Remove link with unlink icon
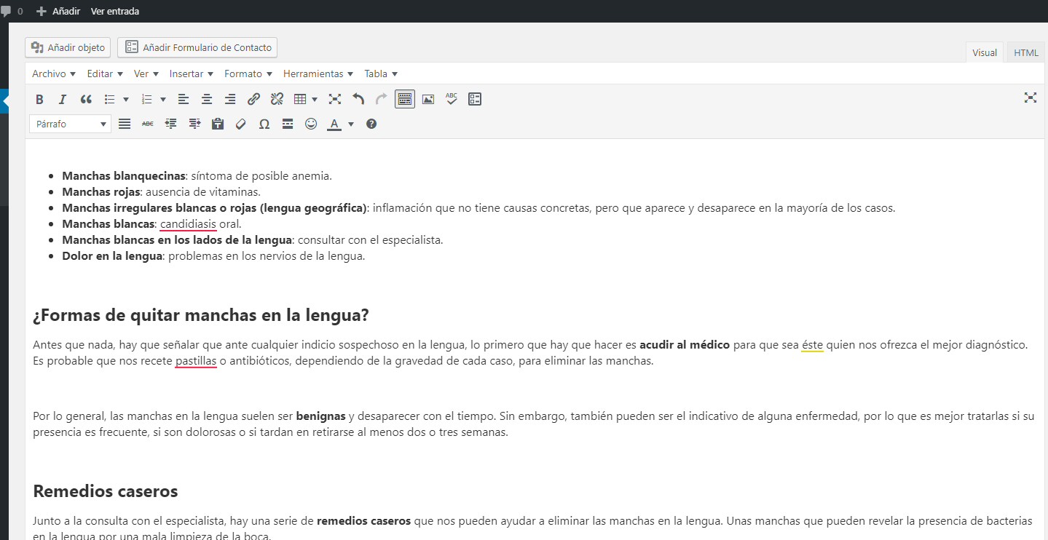Screen dimensions: 1048x540 pos(277,99)
